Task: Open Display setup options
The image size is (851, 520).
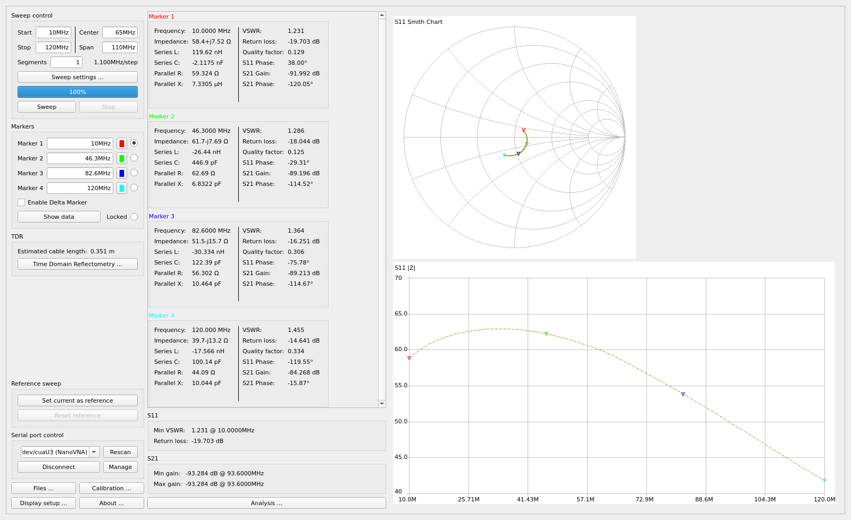Action: pyautogui.click(x=44, y=503)
